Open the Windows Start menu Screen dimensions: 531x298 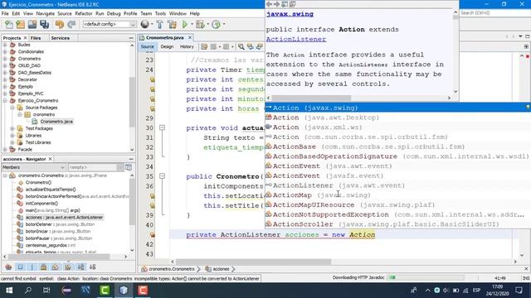click(x=9, y=291)
